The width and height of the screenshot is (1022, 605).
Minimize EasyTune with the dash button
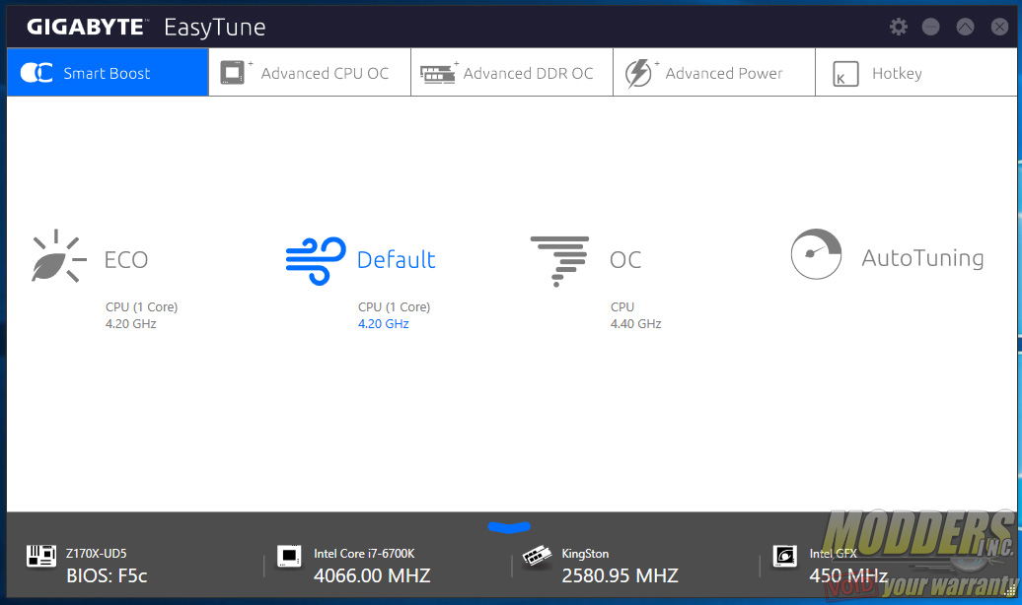click(x=931, y=27)
